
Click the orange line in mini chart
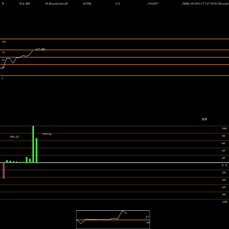pos(113,220)
